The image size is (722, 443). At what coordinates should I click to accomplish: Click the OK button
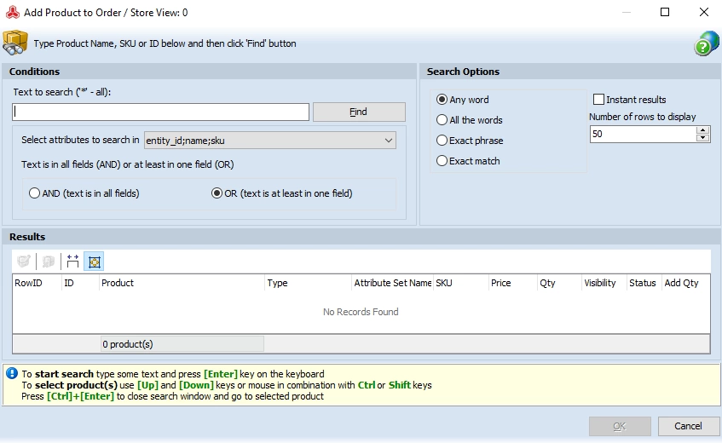coord(620,426)
